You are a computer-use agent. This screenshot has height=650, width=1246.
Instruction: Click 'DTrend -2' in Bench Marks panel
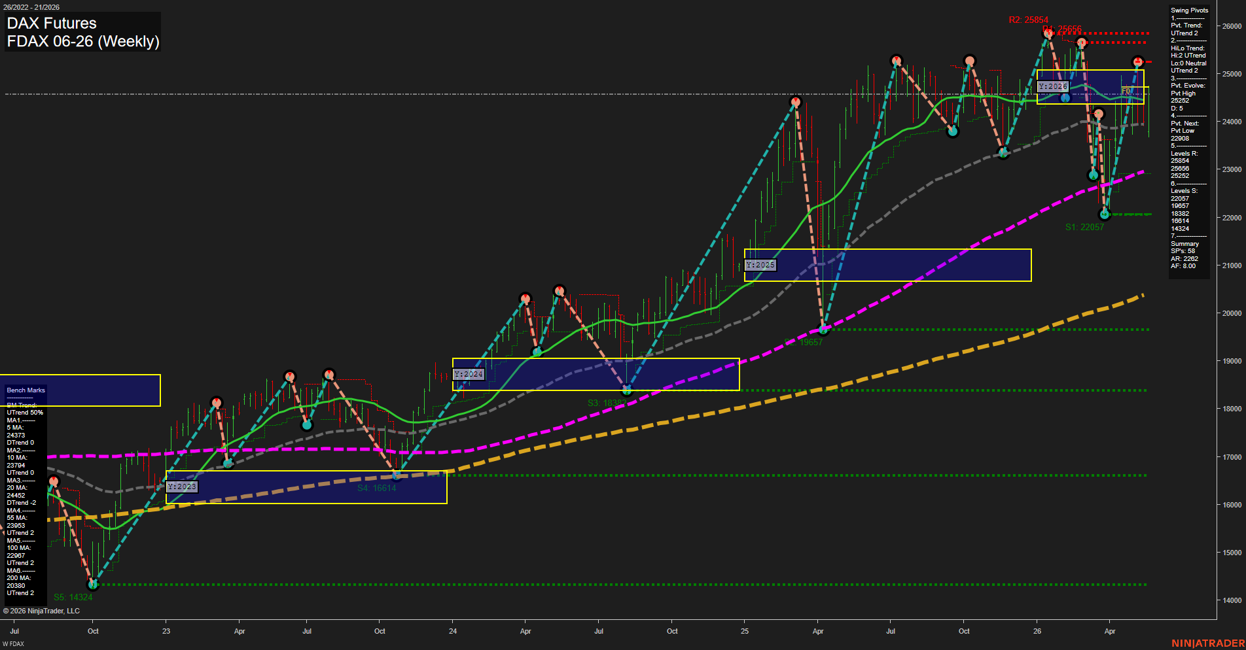pyautogui.click(x=22, y=503)
